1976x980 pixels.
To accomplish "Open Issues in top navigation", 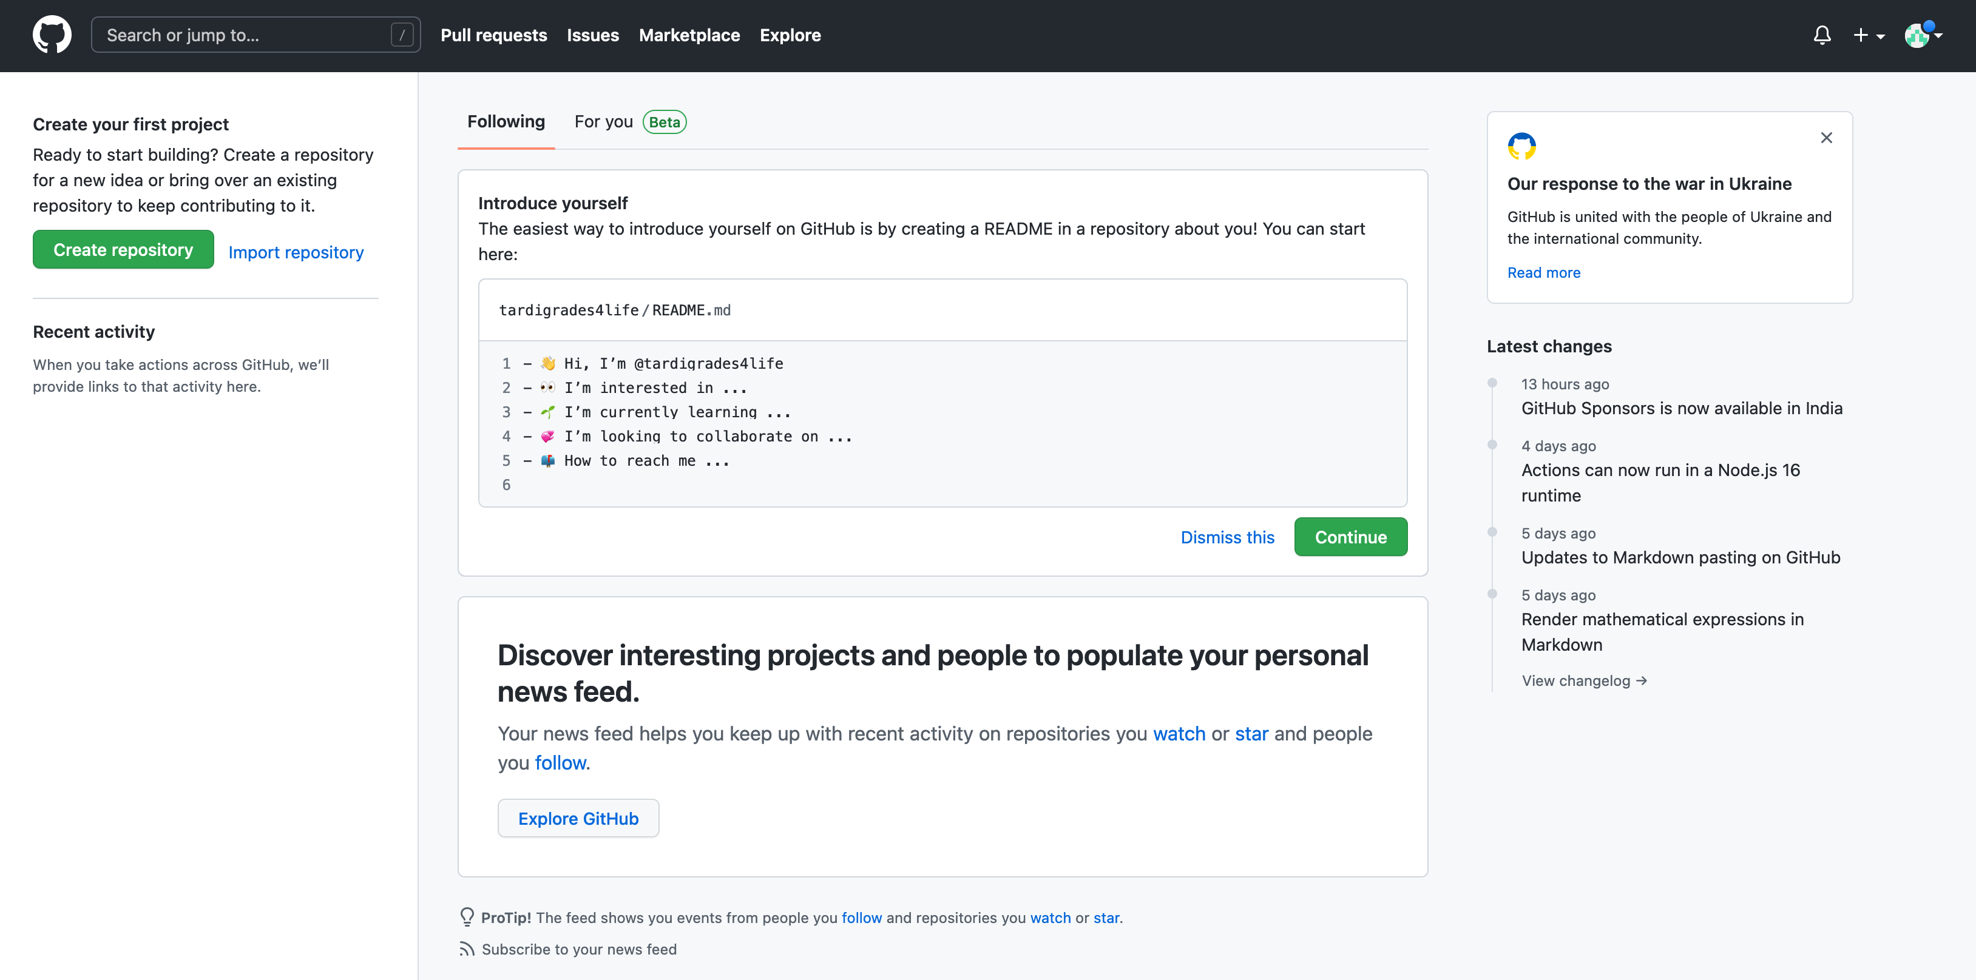I will click(592, 35).
